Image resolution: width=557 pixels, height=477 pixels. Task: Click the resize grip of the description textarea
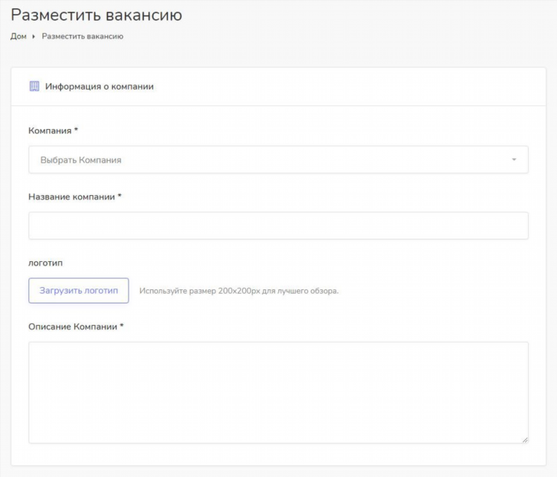click(524, 440)
